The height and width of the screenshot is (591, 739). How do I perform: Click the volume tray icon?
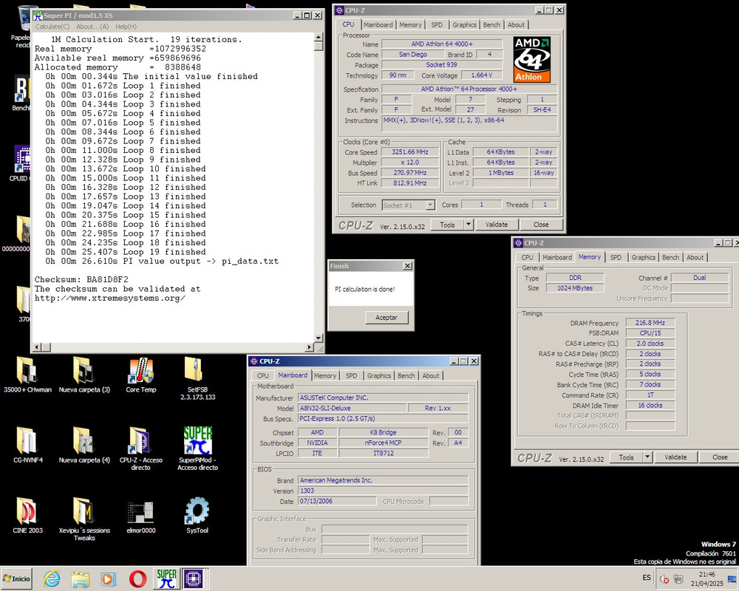click(x=664, y=578)
